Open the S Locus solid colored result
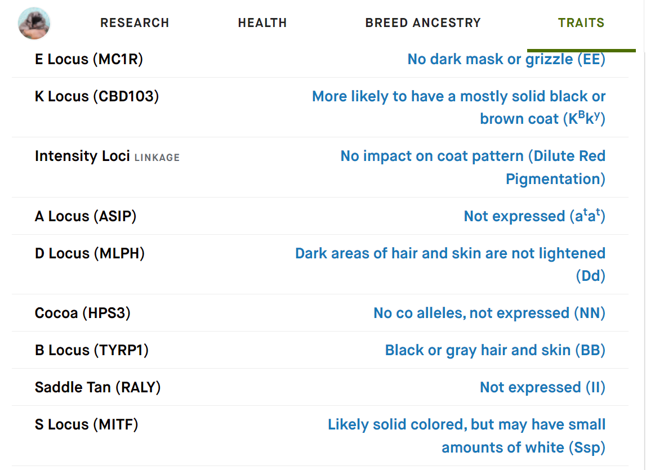The width and height of the screenshot is (646, 470). (466, 436)
